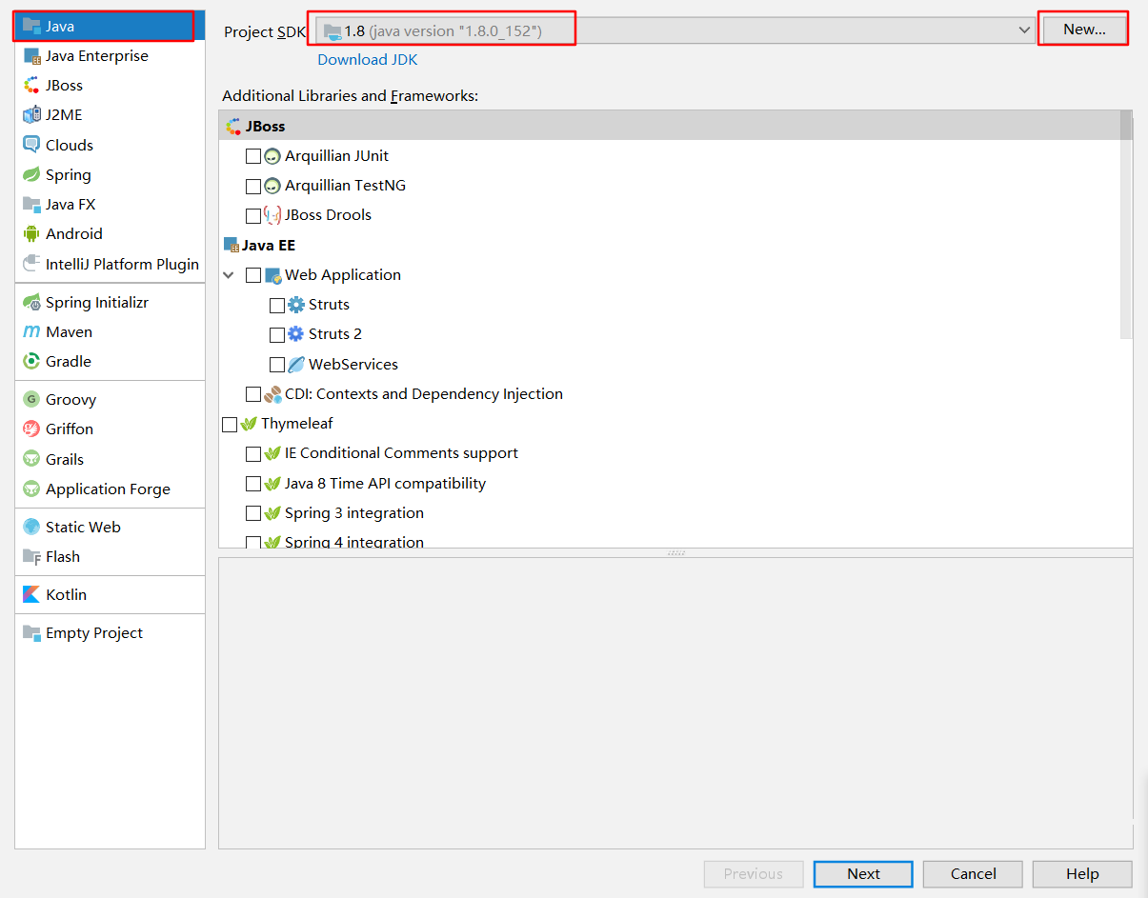Click the Spring leaf icon
Viewport: 1148px width, 898px height.
point(31,174)
